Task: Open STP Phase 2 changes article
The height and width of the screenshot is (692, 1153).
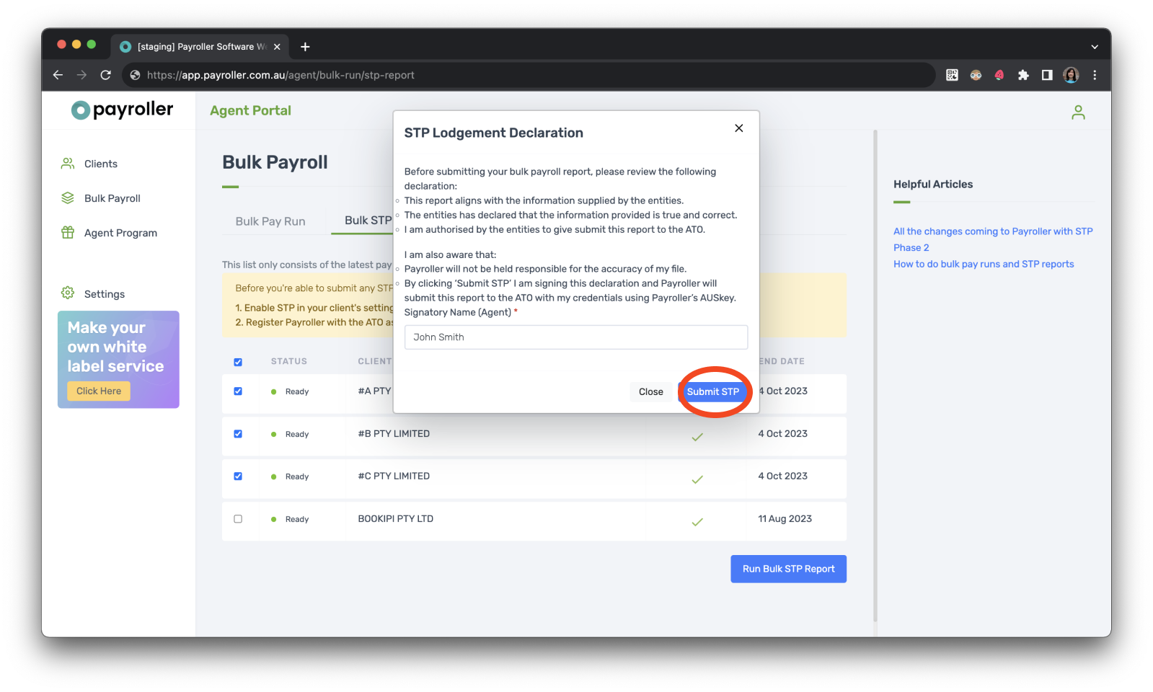Action: click(993, 239)
